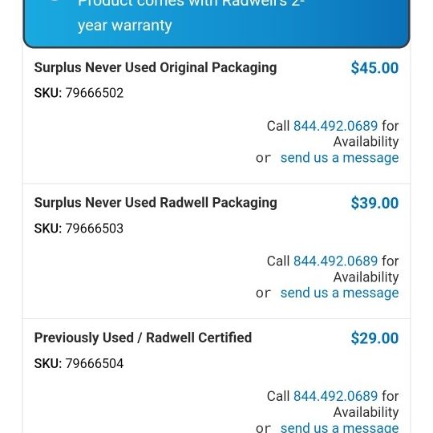The height and width of the screenshot is (433, 433).
Task: Tap the phone number for Previously Used item
Action: (x=335, y=396)
